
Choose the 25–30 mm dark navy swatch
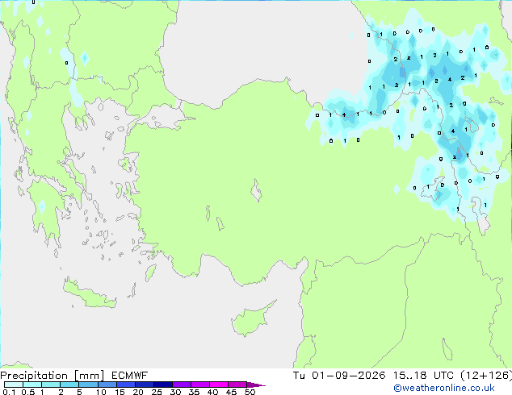point(163,385)
